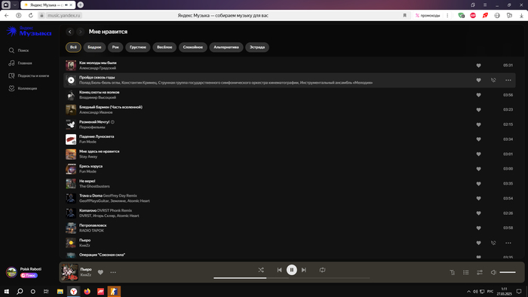Open more options in the player bar

(113, 272)
